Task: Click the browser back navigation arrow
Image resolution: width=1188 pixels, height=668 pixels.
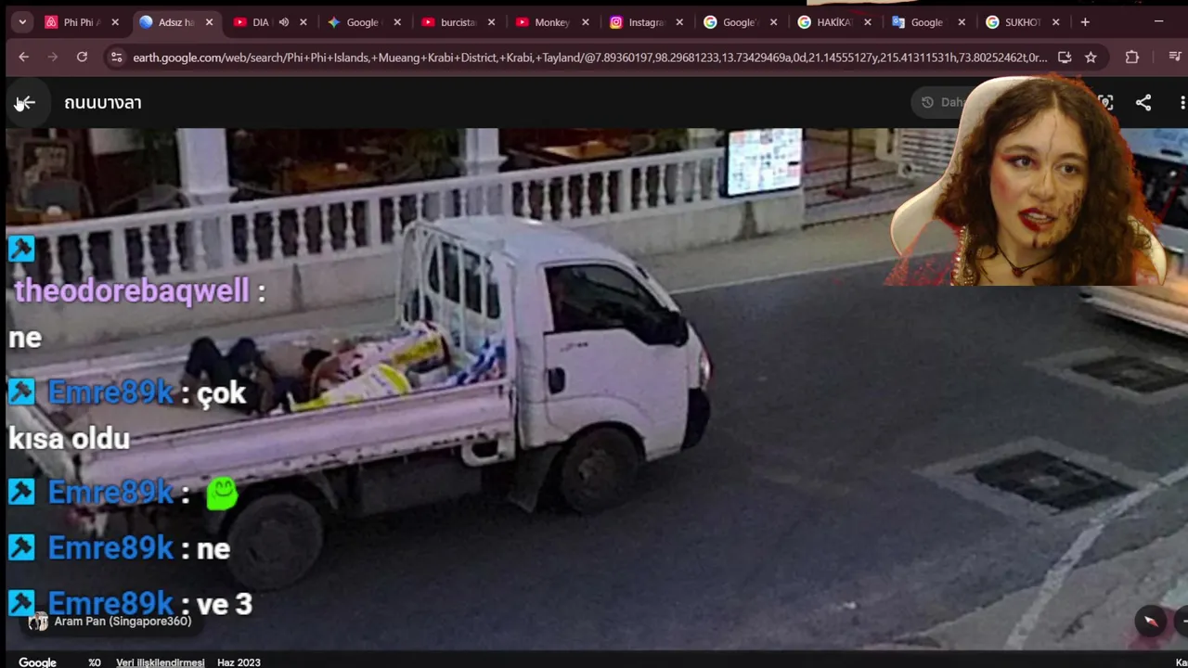Action: tap(23, 58)
